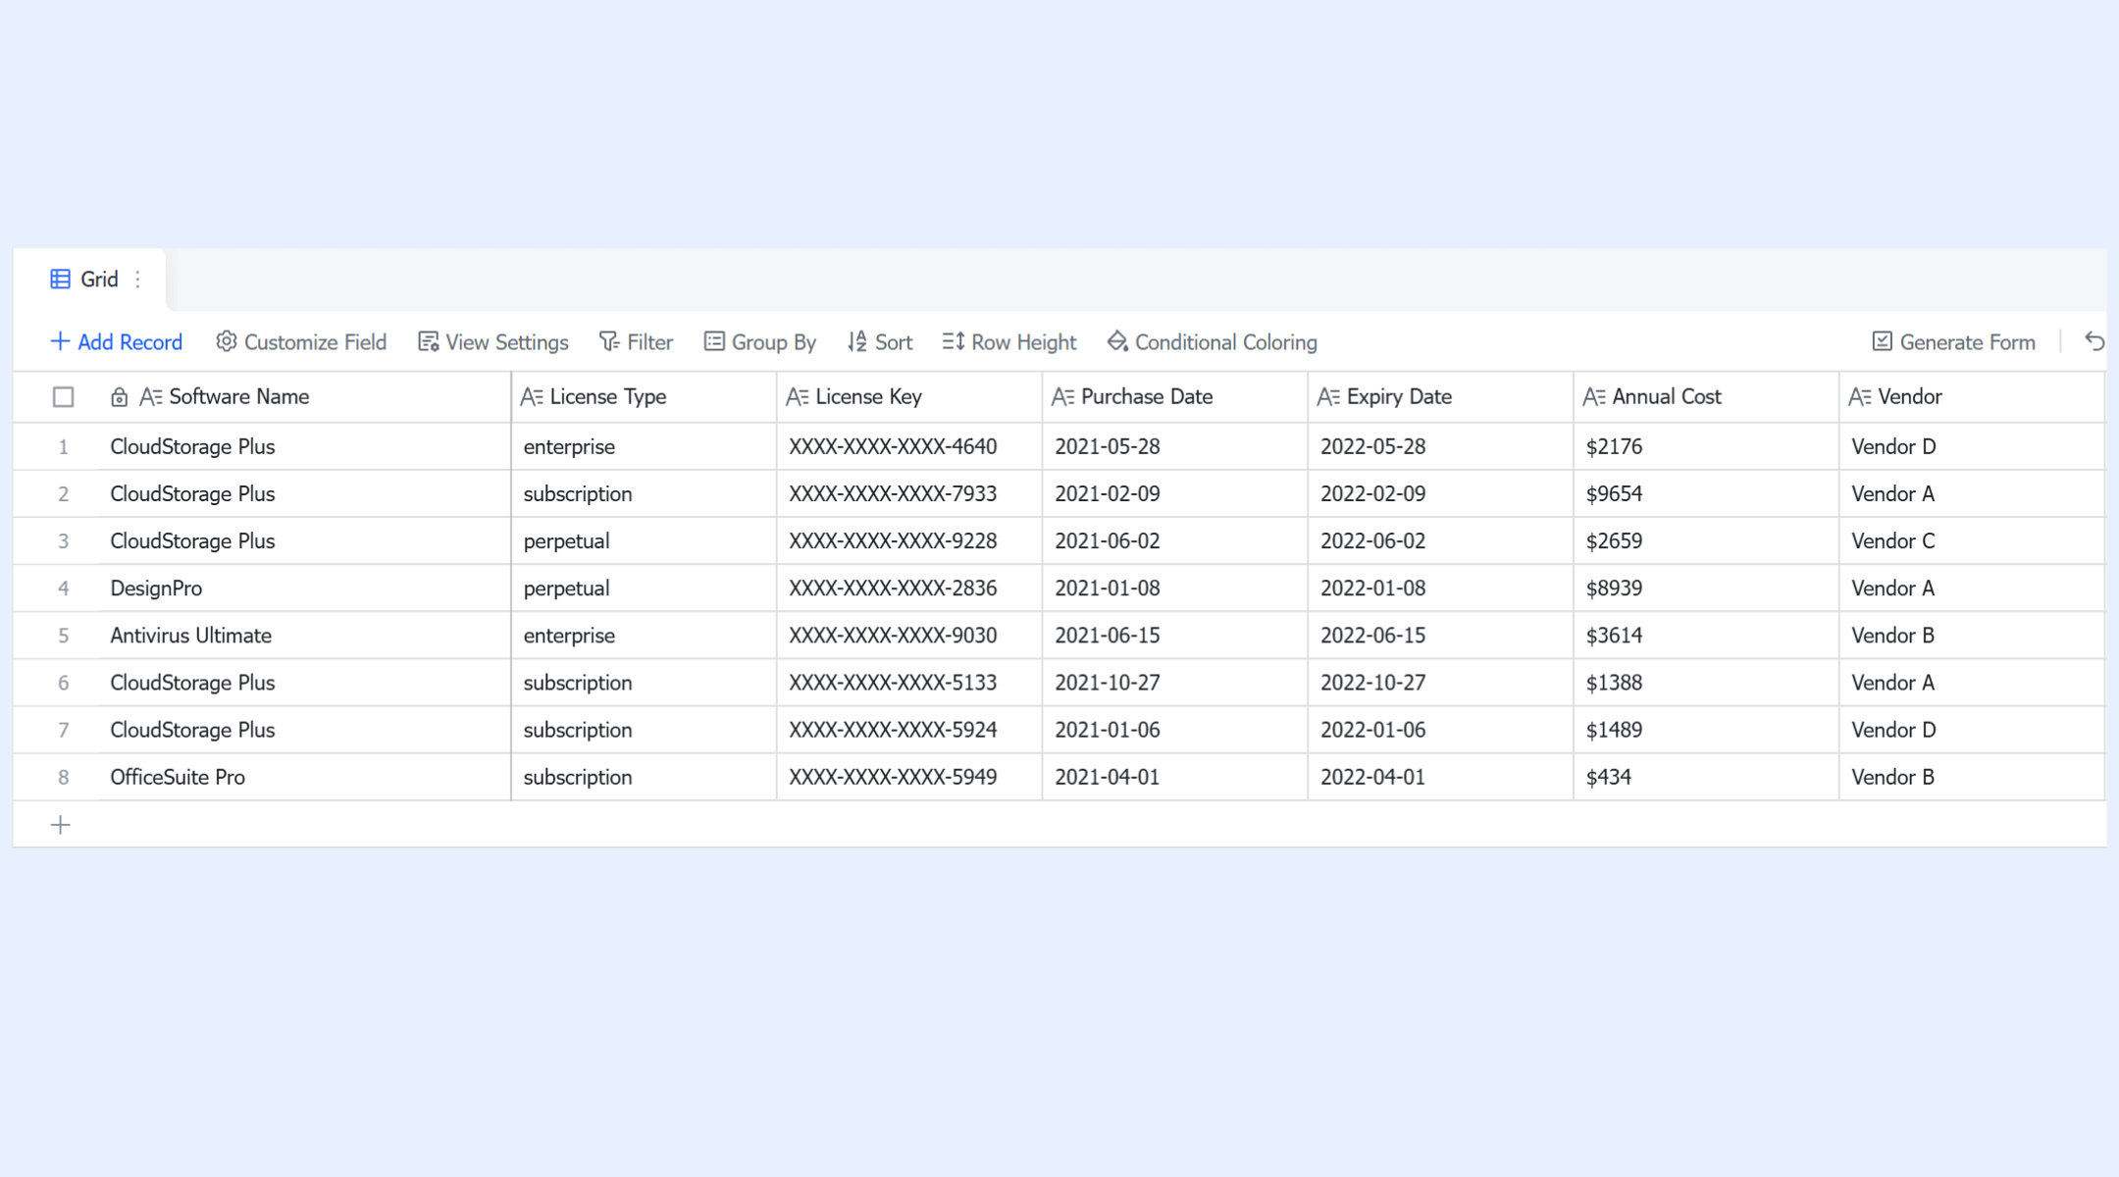Viewport: 2119px width, 1177px height.
Task: Click annual cost $1489
Action: click(x=1707, y=730)
